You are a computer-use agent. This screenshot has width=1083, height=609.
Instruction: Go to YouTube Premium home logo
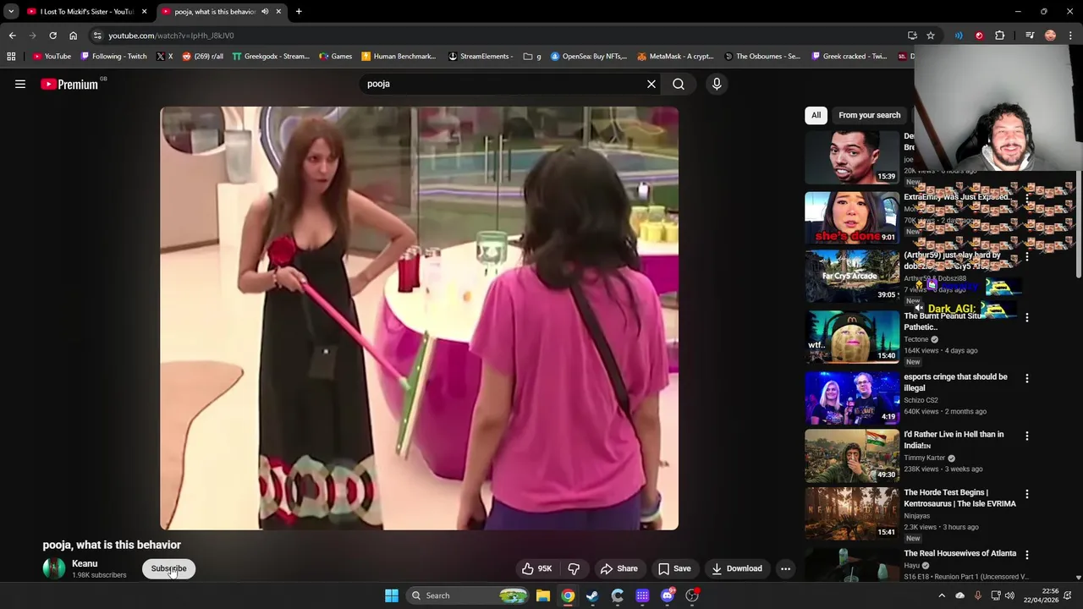coord(69,84)
